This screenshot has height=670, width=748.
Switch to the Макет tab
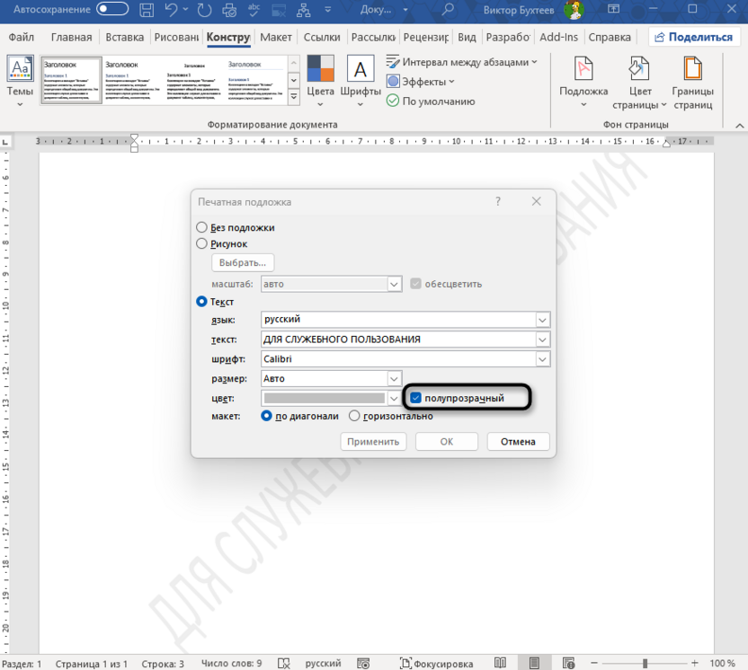pyautogui.click(x=276, y=37)
